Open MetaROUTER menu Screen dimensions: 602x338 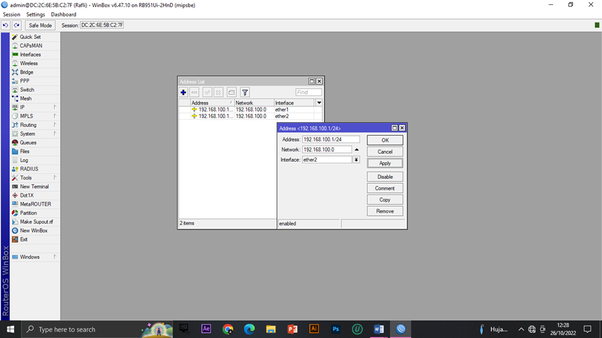[35, 205]
